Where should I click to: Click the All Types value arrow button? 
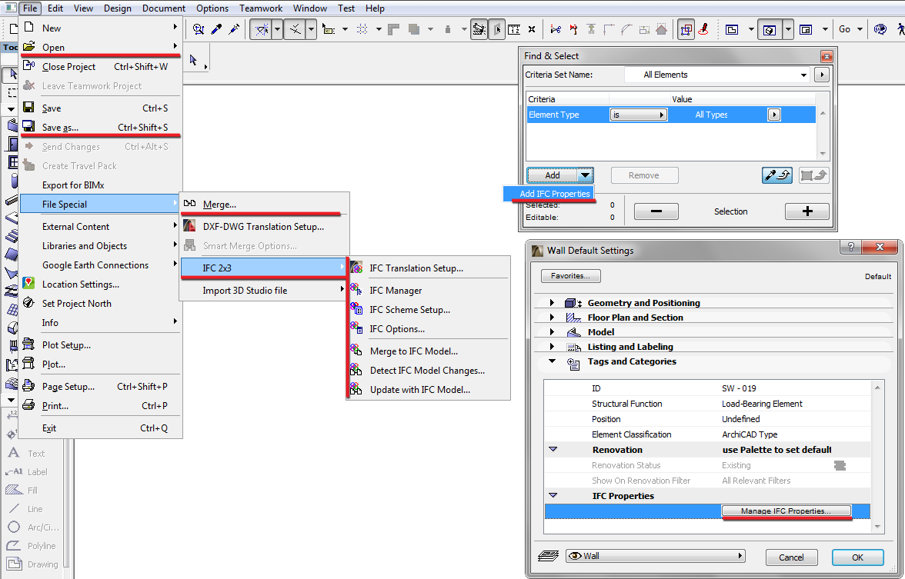(773, 115)
